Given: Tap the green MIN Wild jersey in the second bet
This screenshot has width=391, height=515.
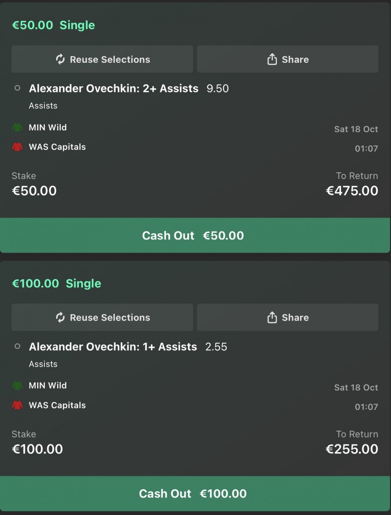Looking at the screenshot, I should [x=18, y=385].
